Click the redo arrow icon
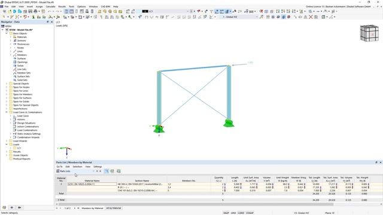Viewport: 383px width, 215px height. (57, 11)
